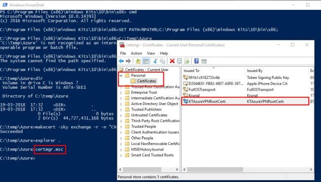Click the Trusted People folder icon
The width and height of the screenshot is (321, 182).
(x=127, y=127)
